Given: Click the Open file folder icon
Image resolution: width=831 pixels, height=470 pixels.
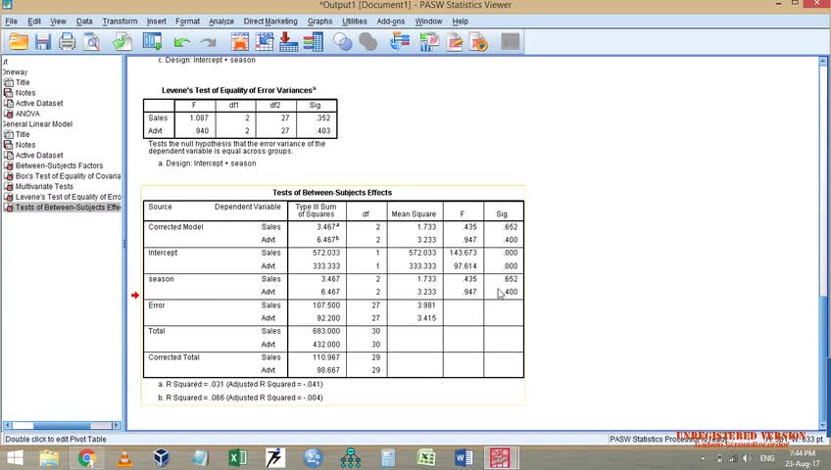Looking at the screenshot, I should point(19,41).
